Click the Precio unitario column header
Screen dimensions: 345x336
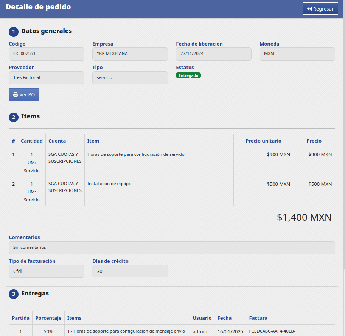point(263,141)
